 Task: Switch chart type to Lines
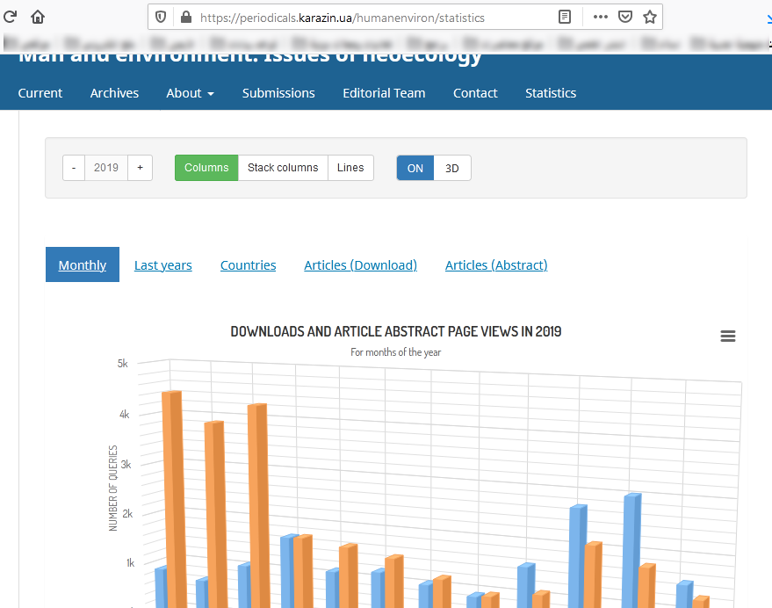(x=350, y=168)
